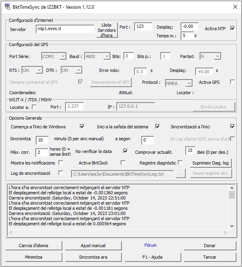Click the IP 127.0.0.1 field
This screenshot has height=267, width=242.
136,106
